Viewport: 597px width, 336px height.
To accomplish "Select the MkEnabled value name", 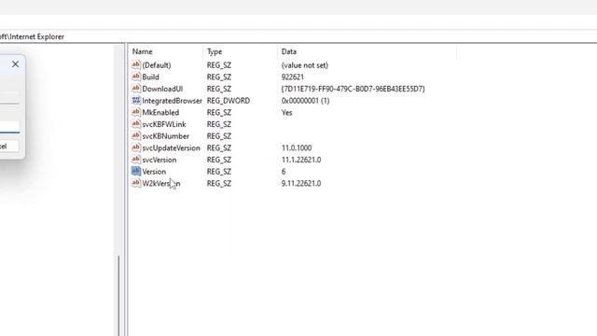I will [160, 112].
